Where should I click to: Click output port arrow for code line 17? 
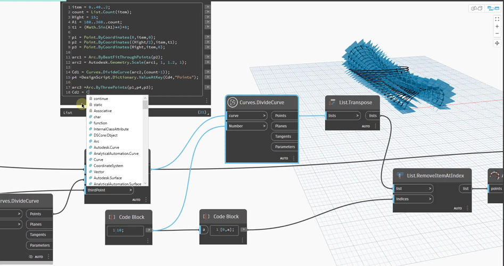[x=208, y=87]
